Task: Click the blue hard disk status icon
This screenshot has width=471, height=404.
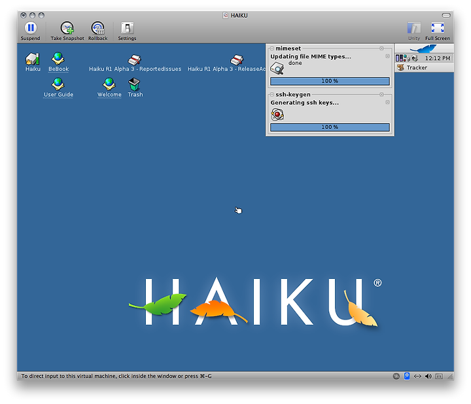Action: pyautogui.click(x=407, y=376)
